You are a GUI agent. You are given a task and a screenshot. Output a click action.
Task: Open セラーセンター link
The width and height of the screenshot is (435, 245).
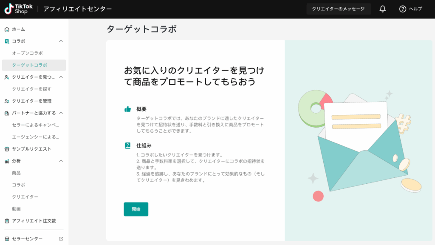[x=27, y=239]
